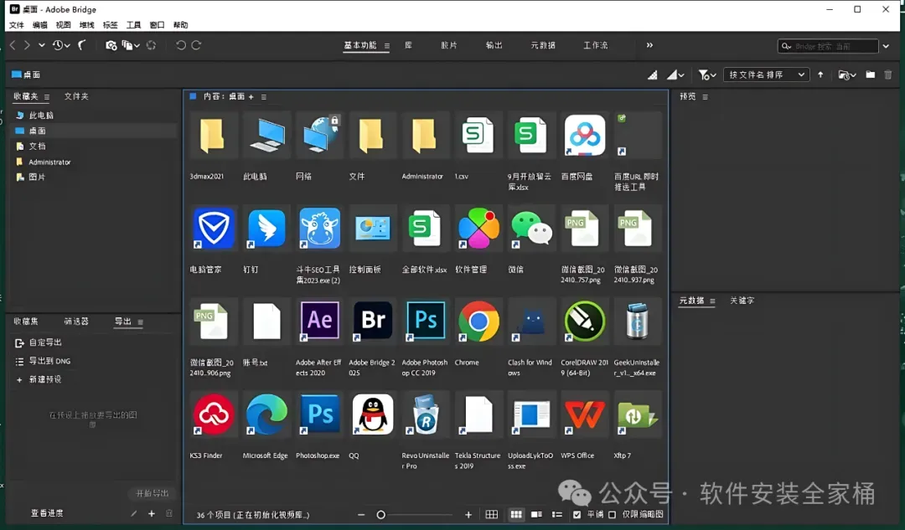Switch to 关键字 panel tab
Image resolution: width=905 pixels, height=530 pixels.
click(x=742, y=301)
